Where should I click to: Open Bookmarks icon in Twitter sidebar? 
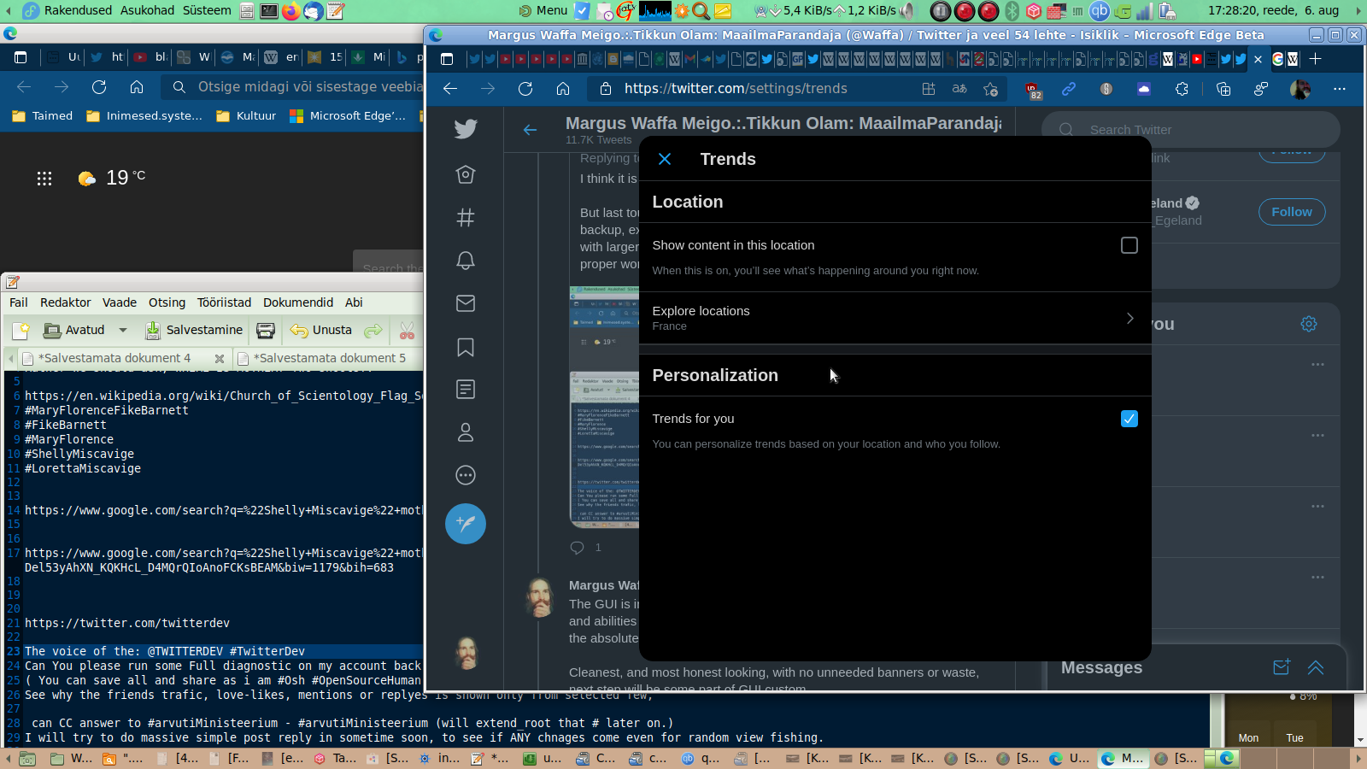[466, 347]
